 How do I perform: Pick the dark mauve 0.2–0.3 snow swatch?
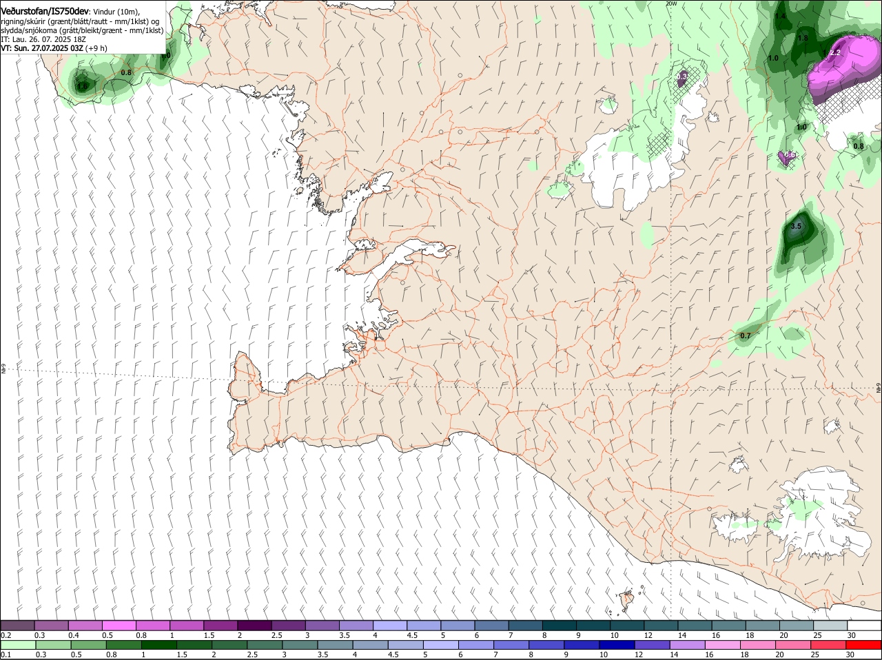click(x=18, y=626)
